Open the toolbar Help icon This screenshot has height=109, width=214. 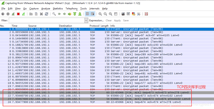[146, 14]
